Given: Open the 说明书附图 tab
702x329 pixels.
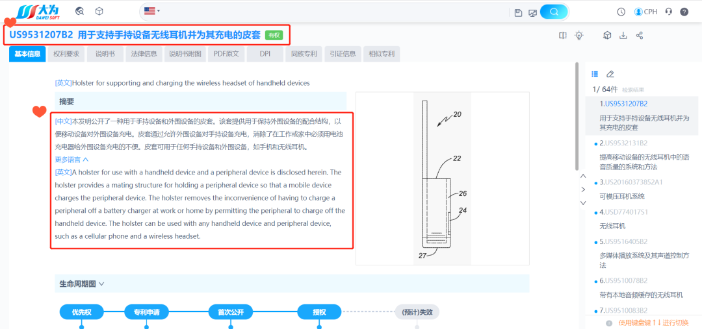Looking at the screenshot, I should (185, 54).
